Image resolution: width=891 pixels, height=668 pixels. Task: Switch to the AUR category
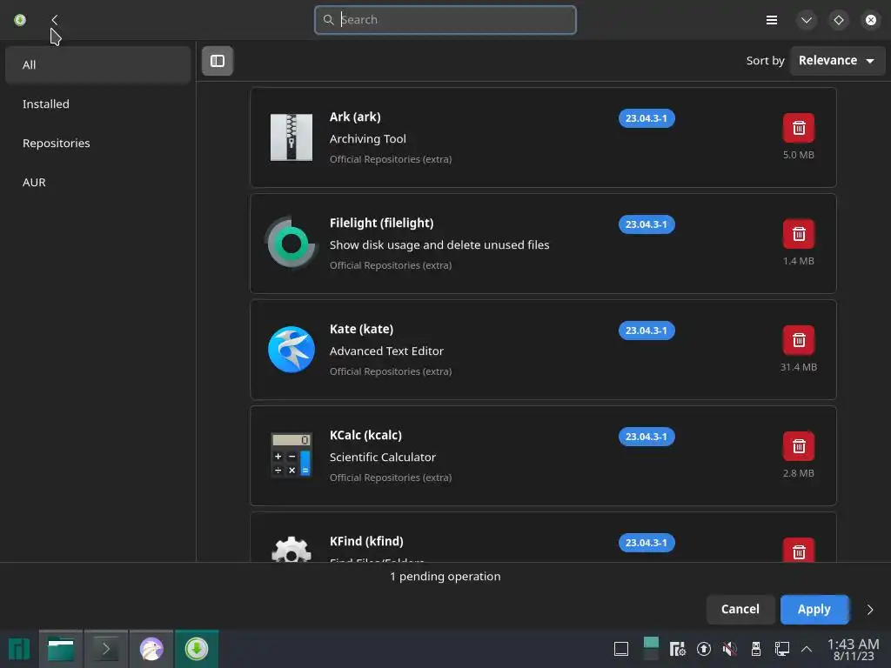[97, 183]
